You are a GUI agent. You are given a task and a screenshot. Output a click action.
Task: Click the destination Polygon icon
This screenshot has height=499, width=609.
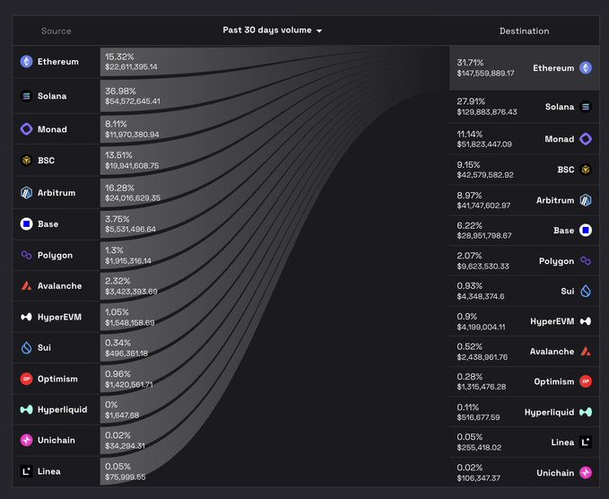coord(586,261)
